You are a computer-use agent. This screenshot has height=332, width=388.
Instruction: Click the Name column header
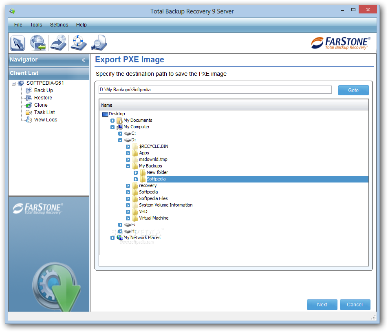point(234,105)
